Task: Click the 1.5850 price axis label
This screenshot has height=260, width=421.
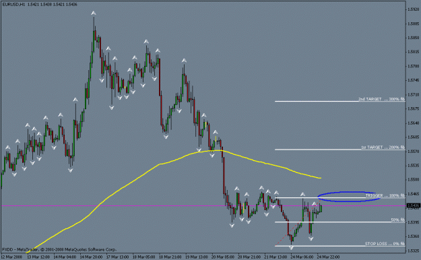Action: coord(413,38)
